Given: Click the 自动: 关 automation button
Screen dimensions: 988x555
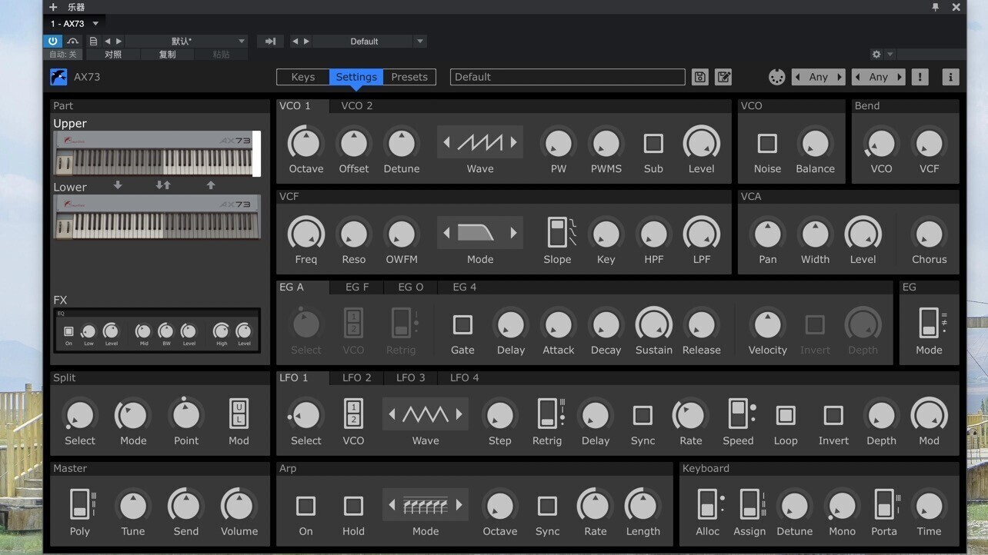Looking at the screenshot, I should 63,55.
